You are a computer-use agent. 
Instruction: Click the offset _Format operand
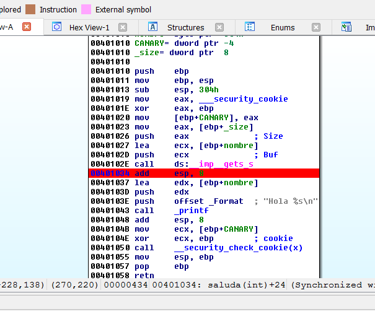tap(210, 201)
